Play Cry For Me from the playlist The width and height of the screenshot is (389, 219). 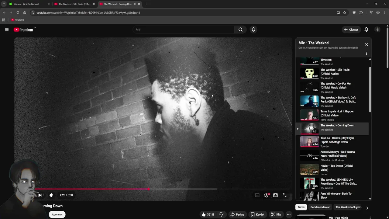pos(332,87)
